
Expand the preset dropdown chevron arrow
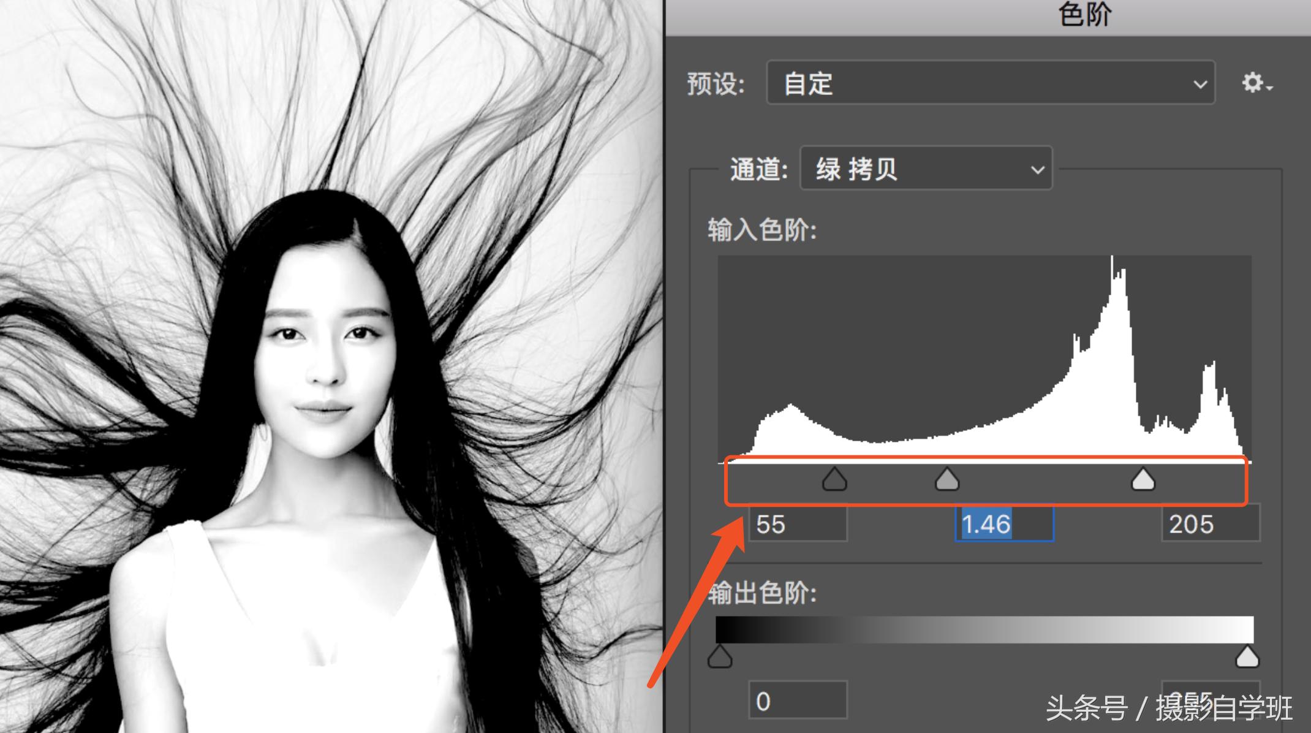point(1199,84)
